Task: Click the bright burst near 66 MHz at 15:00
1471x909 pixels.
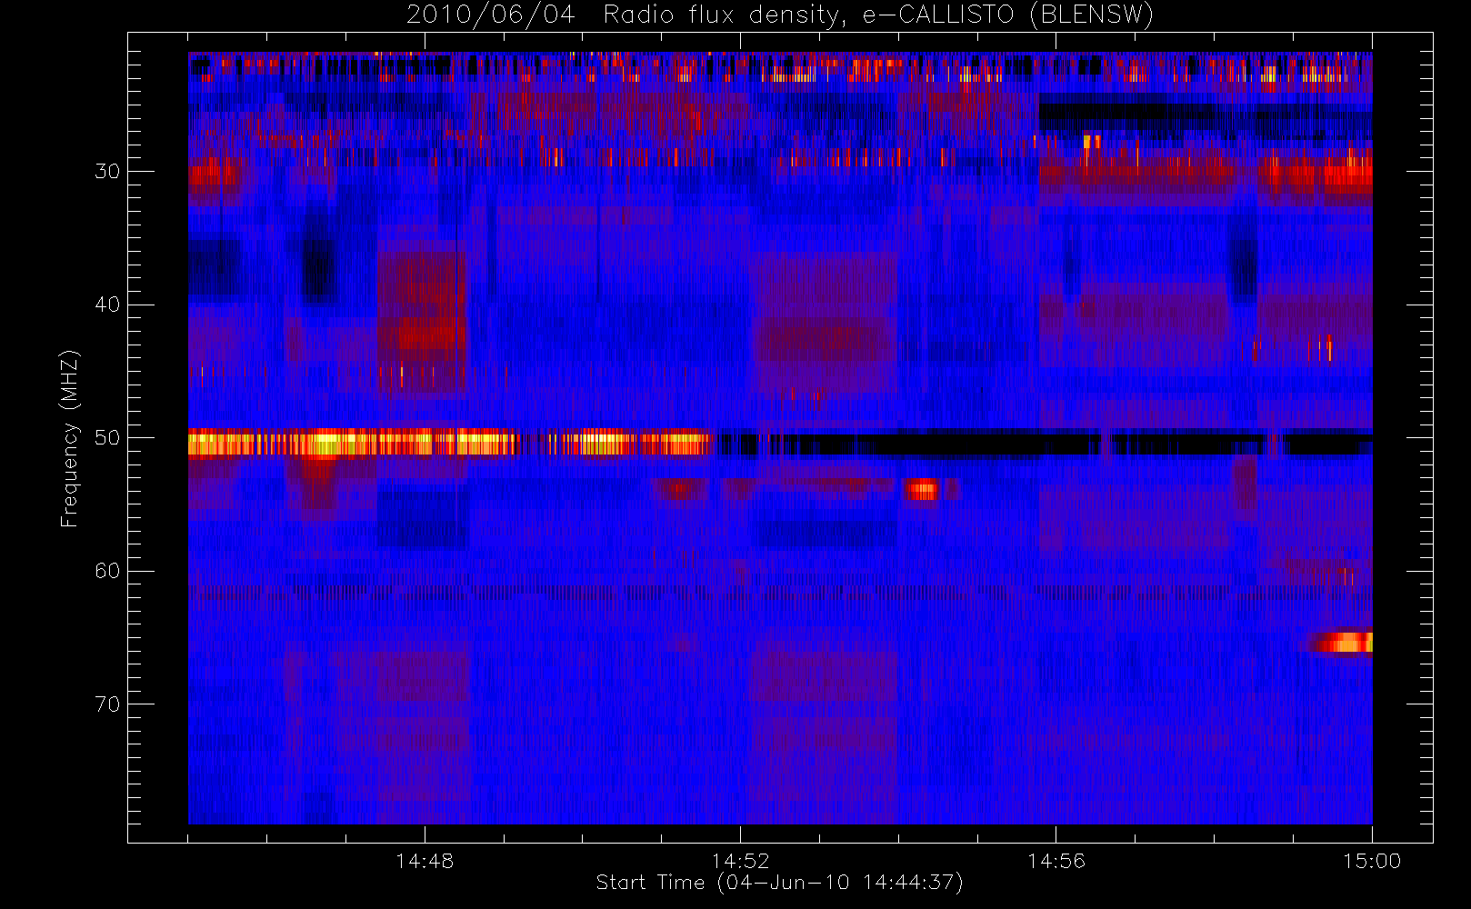Action: [x=1342, y=643]
